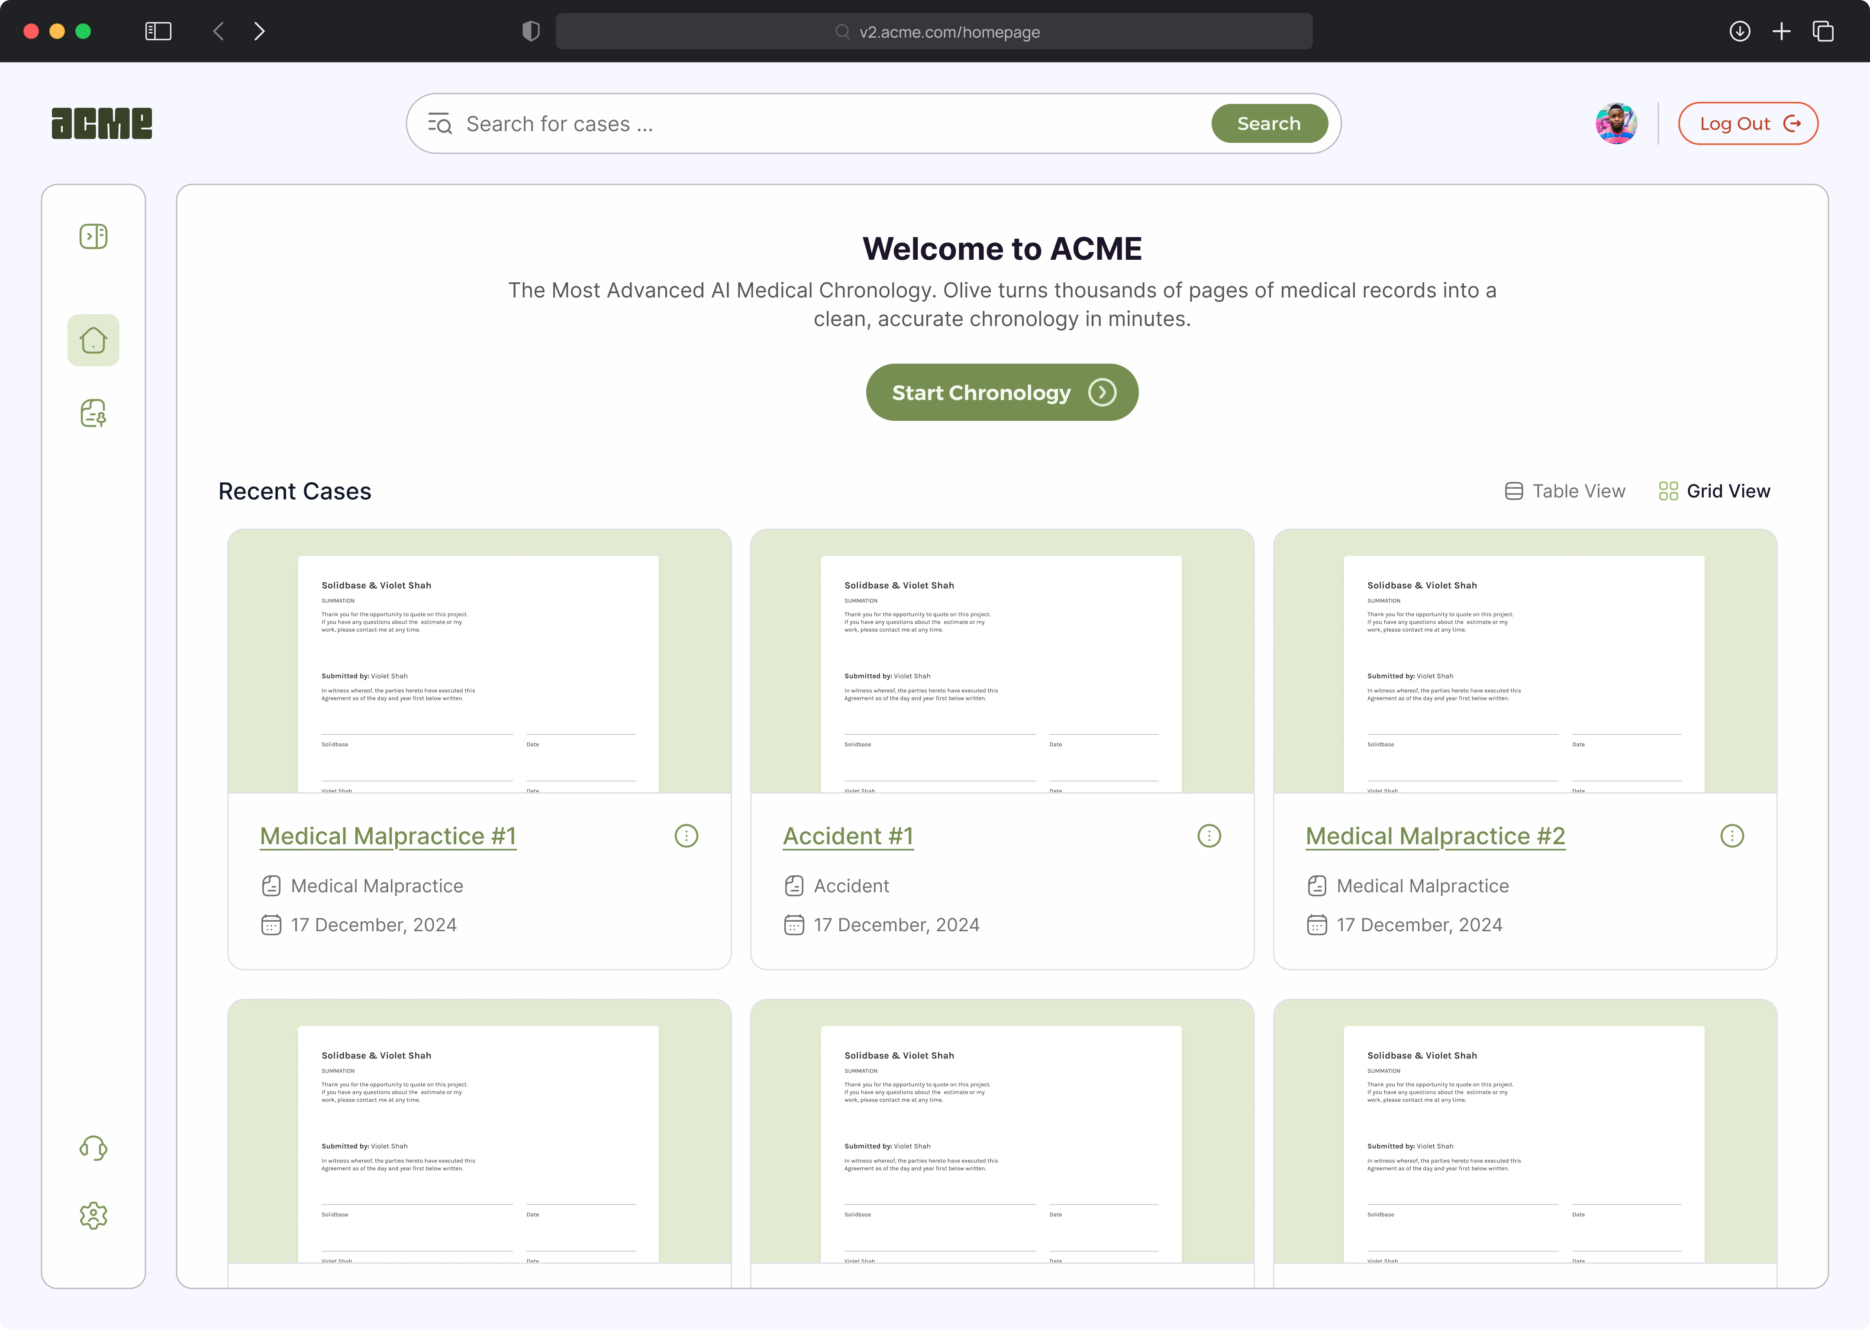Toggle the browser sidebar panel icon
Image resolution: width=1870 pixels, height=1330 pixels.
tap(158, 31)
